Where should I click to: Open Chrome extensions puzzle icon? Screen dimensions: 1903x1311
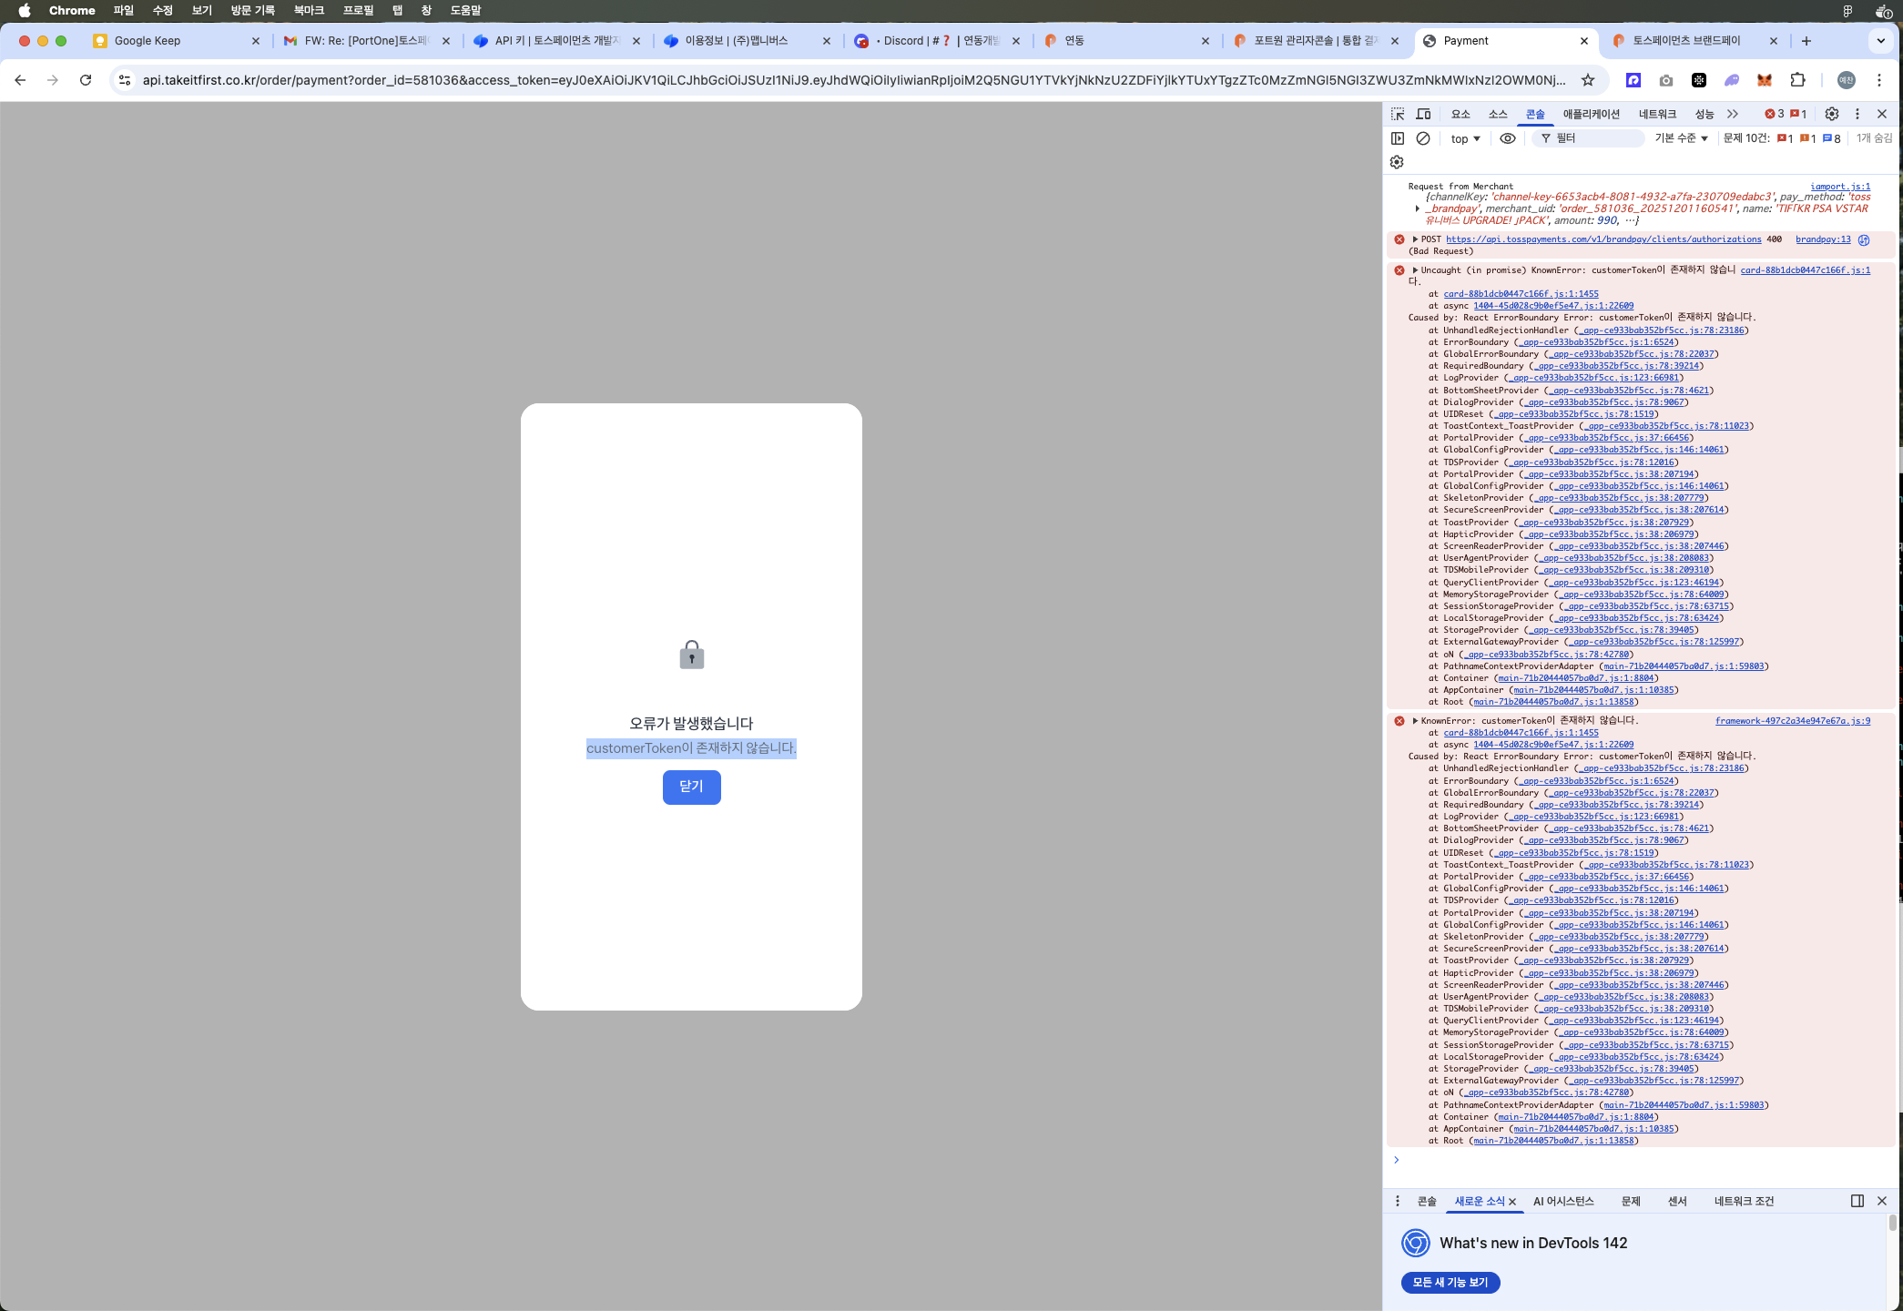tap(1797, 80)
